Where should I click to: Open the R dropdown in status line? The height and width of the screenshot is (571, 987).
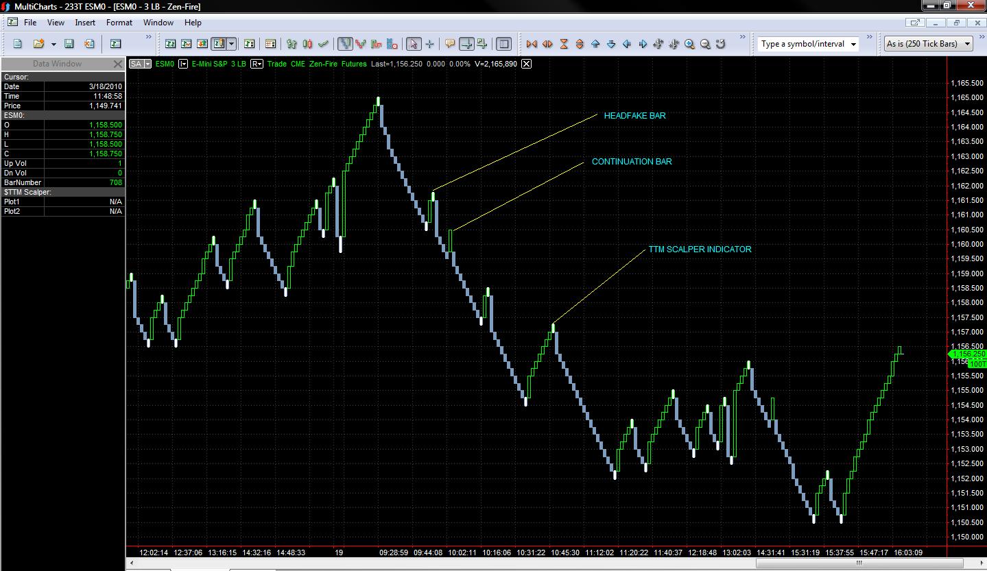[x=257, y=64]
